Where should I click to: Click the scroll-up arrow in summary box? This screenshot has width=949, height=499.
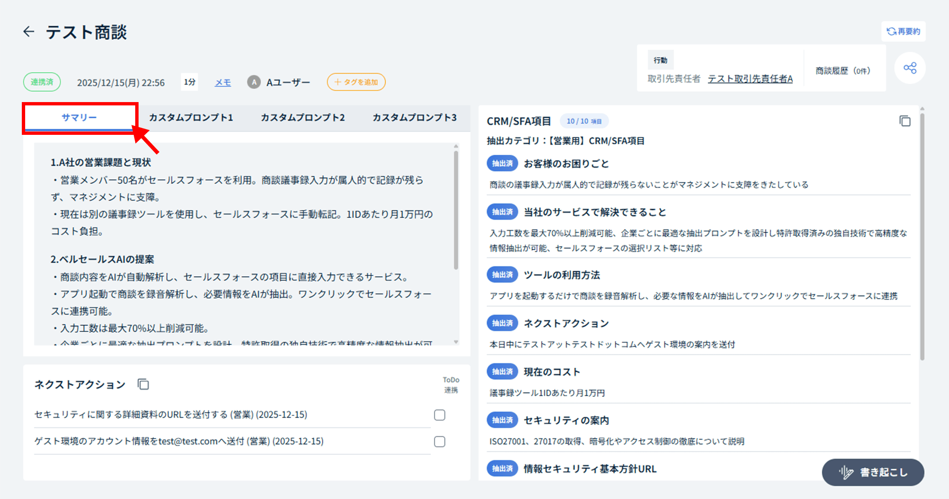[456, 146]
